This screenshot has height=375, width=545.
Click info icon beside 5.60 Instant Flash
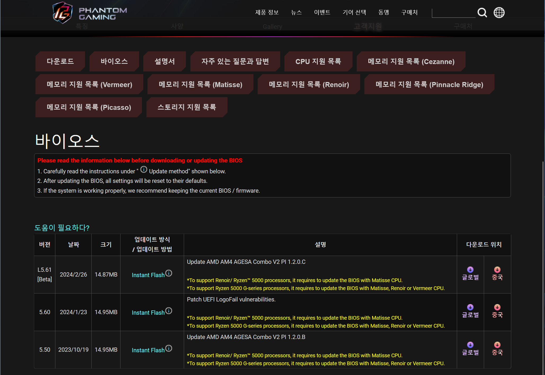coord(169,310)
